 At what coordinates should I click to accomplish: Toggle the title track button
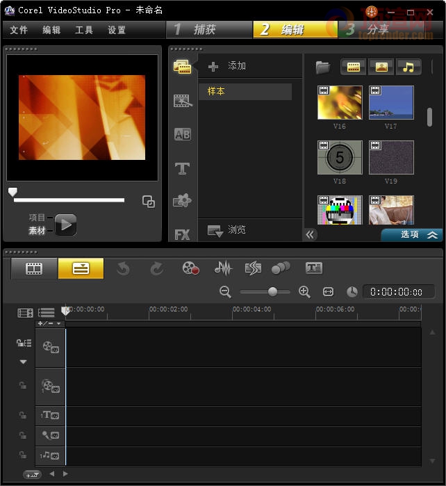[51, 415]
